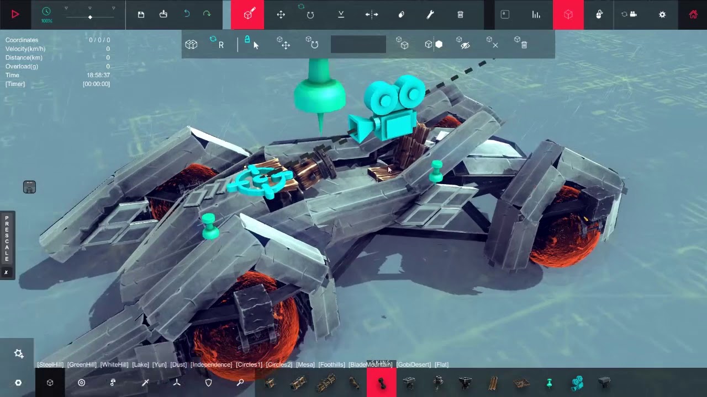Close the PRESCALE side panel with x
This screenshot has width=707, height=397.
(x=6, y=272)
